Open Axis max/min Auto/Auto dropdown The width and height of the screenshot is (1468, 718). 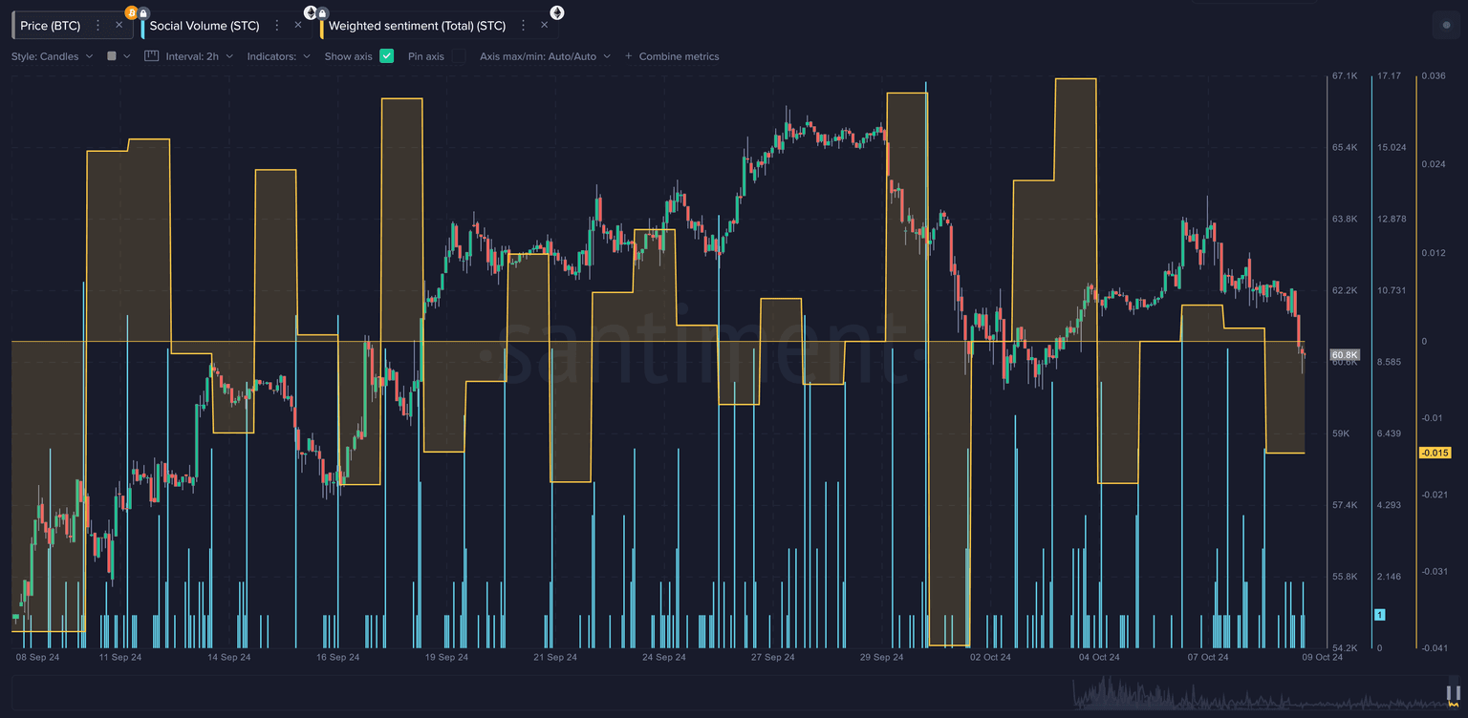(545, 56)
